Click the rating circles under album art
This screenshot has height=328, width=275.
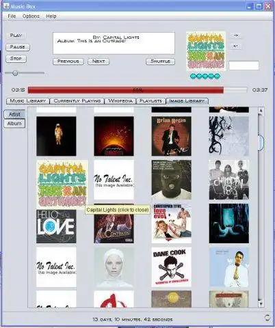(x=205, y=77)
